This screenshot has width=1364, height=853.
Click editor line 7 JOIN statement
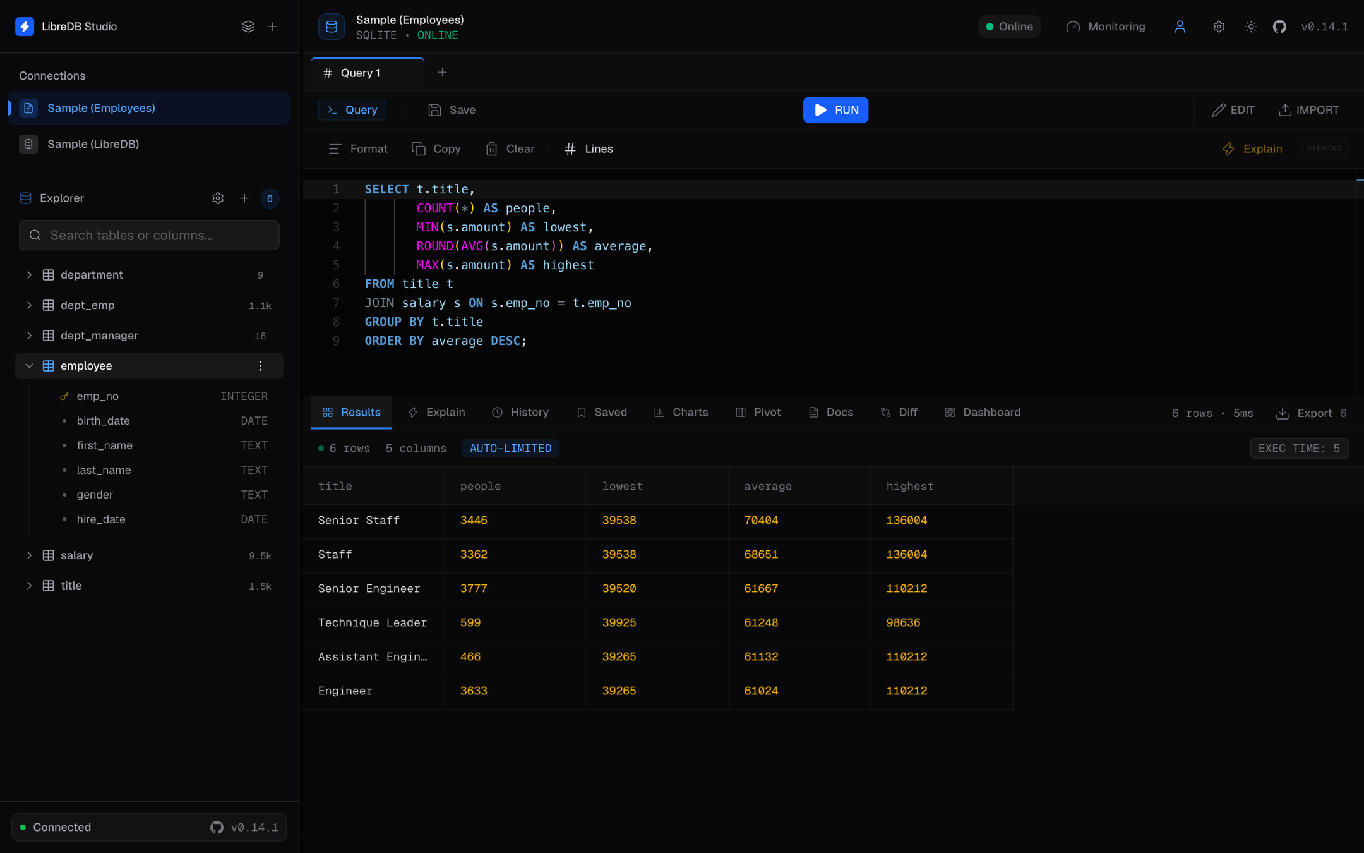click(498, 303)
